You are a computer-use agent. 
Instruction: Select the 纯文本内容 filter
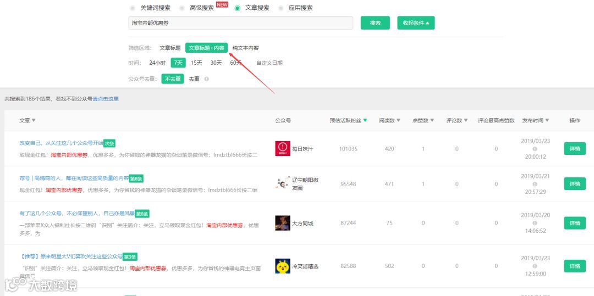[245, 48]
